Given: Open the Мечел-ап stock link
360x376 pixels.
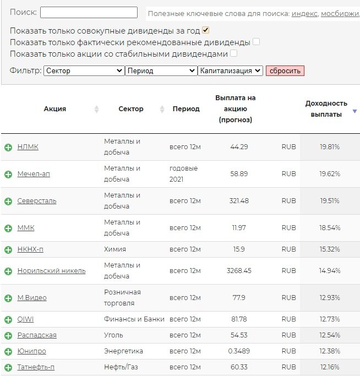Looking at the screenshot, I should [x=34, y=173].
